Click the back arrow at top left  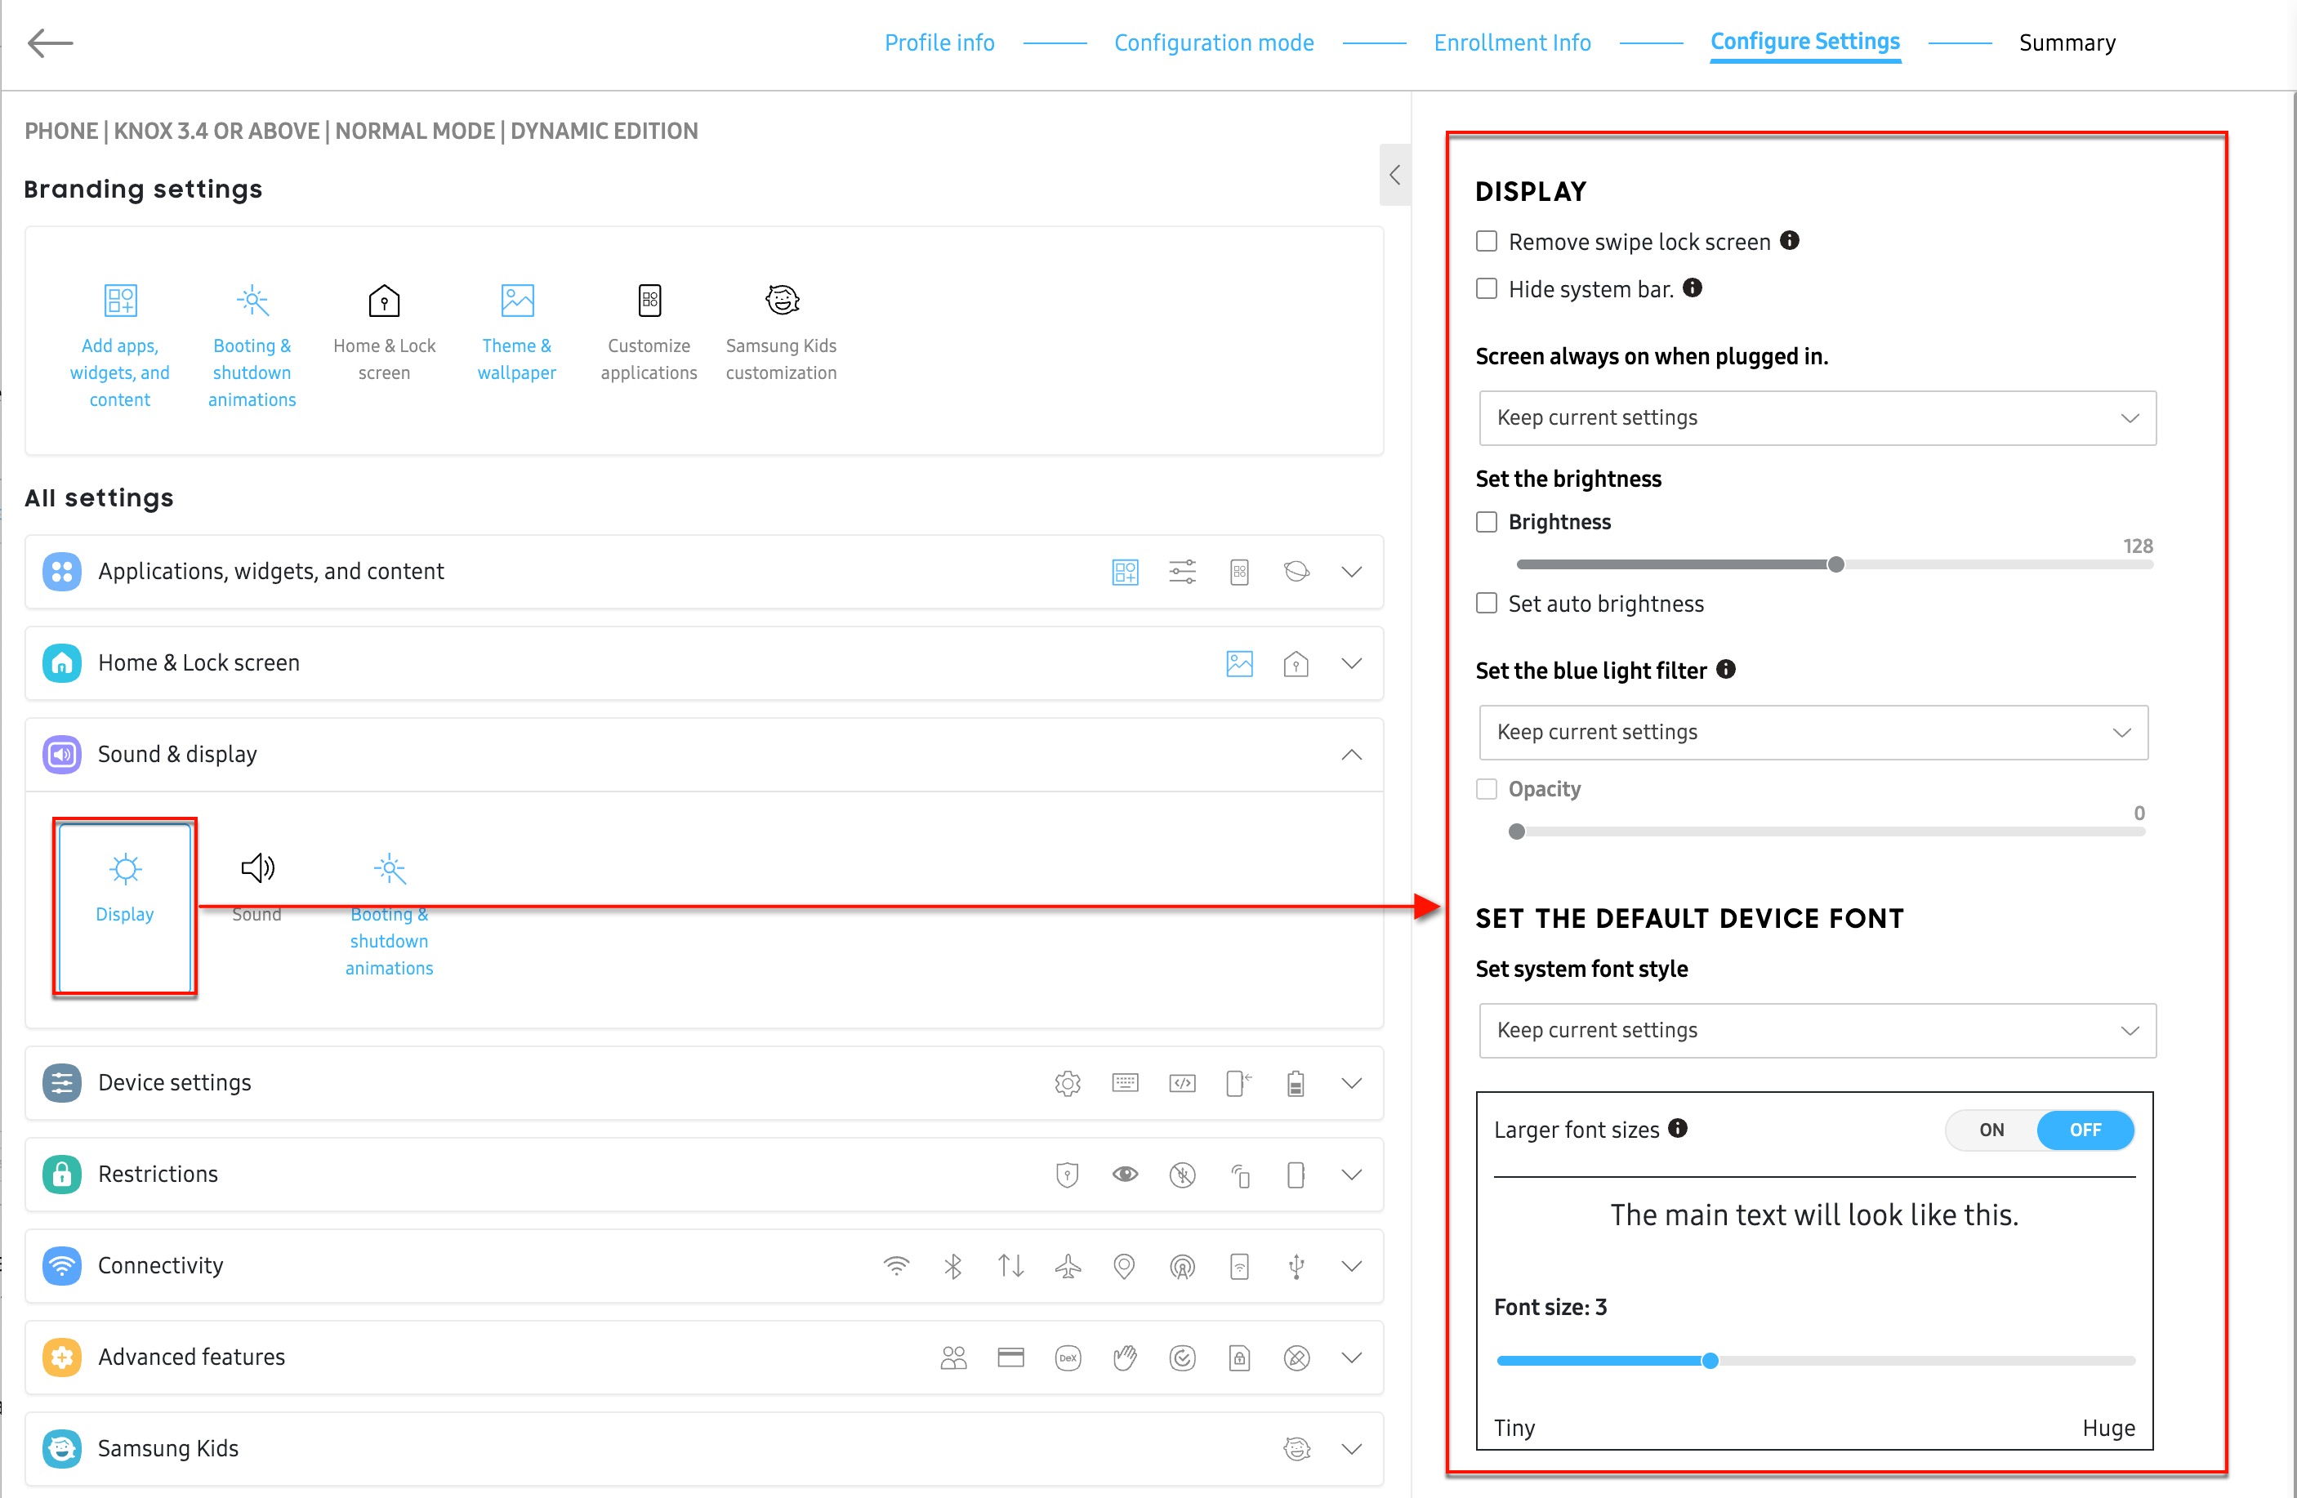(51, 42)
